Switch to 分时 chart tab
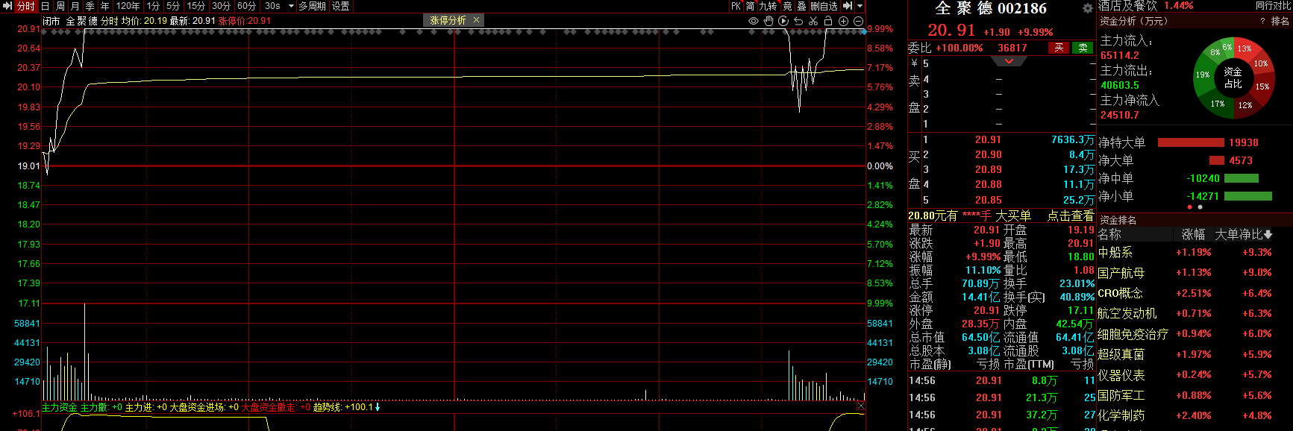This screenshot has height=431, width=1293. pos(26,6)
